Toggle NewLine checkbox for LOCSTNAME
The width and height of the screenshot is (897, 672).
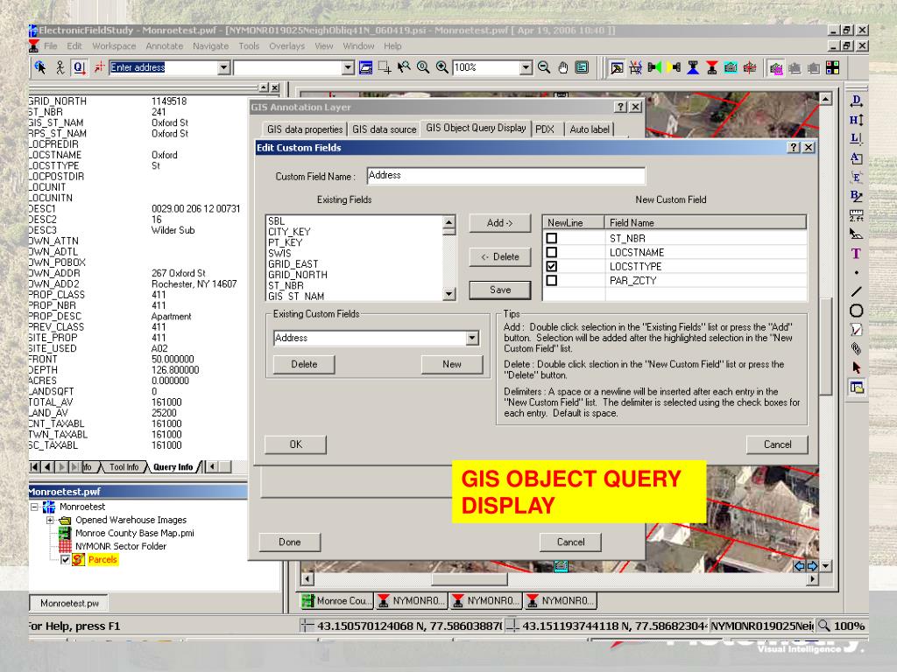(552, 252)
